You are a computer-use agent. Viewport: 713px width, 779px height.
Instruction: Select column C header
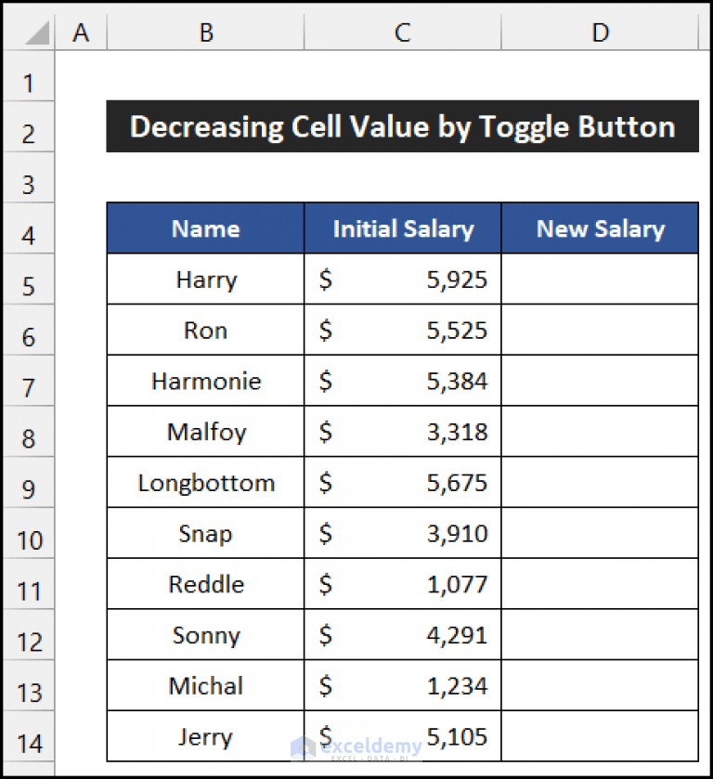click(402, 32)
